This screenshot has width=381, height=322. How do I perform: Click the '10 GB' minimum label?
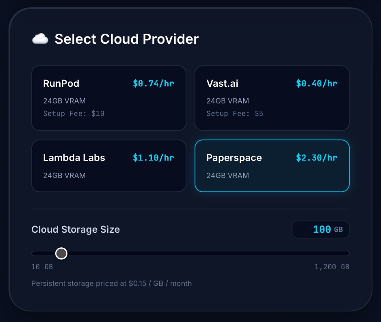42,267
